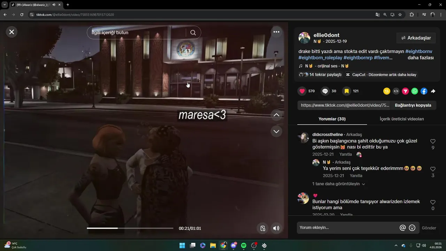This screenshot has width=446, height=251.
Task: Like the 'Bunlar hangi bölümde' comment
Action: [433, 202]
